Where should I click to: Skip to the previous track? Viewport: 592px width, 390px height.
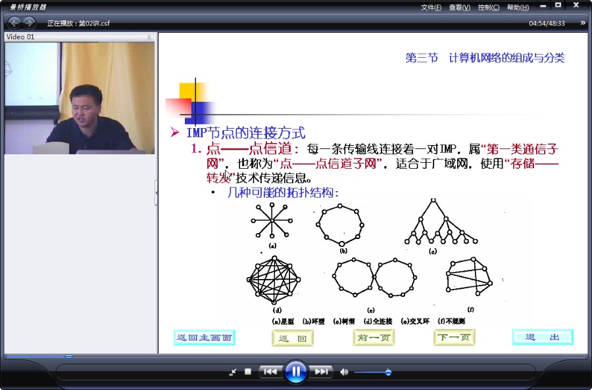tap(270, 372)
